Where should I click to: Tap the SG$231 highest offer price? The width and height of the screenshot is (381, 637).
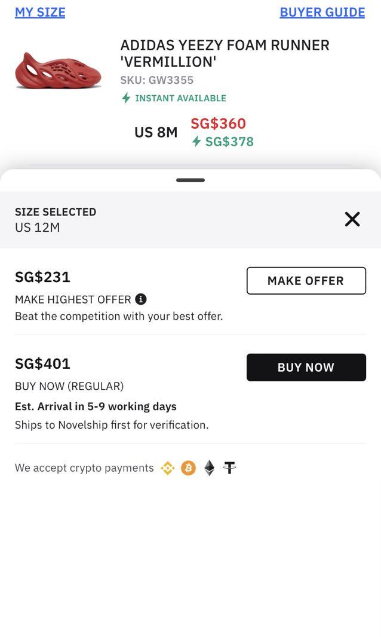(43, 277)
